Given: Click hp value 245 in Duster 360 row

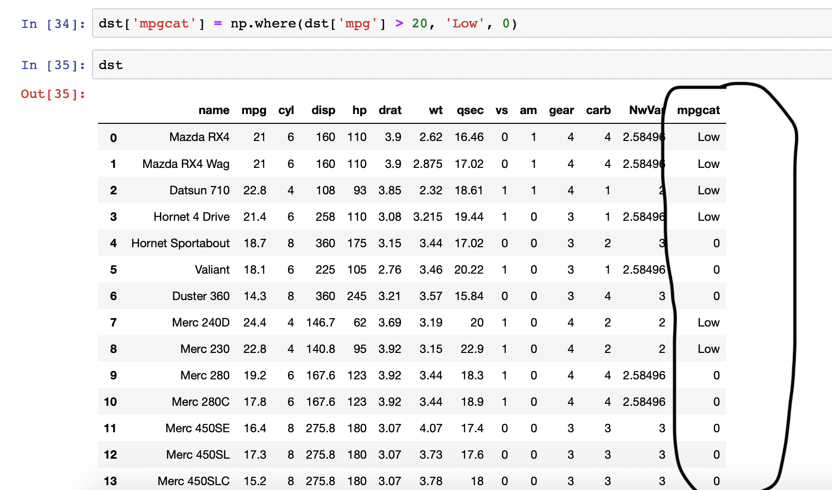Looking at the screenshot, I should tap(357, 296).
